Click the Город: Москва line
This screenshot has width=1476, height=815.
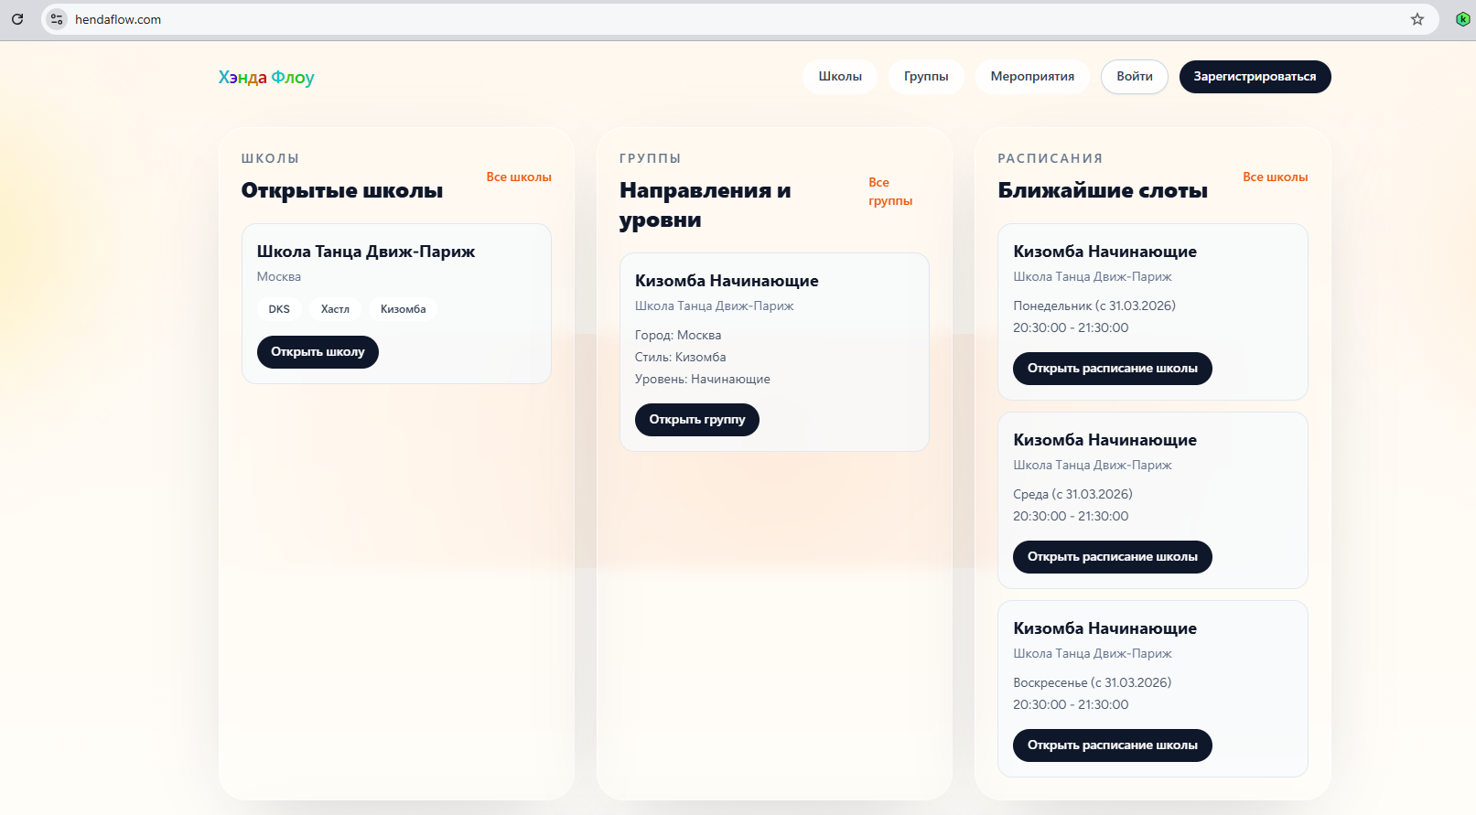click(x=678, y=336)
